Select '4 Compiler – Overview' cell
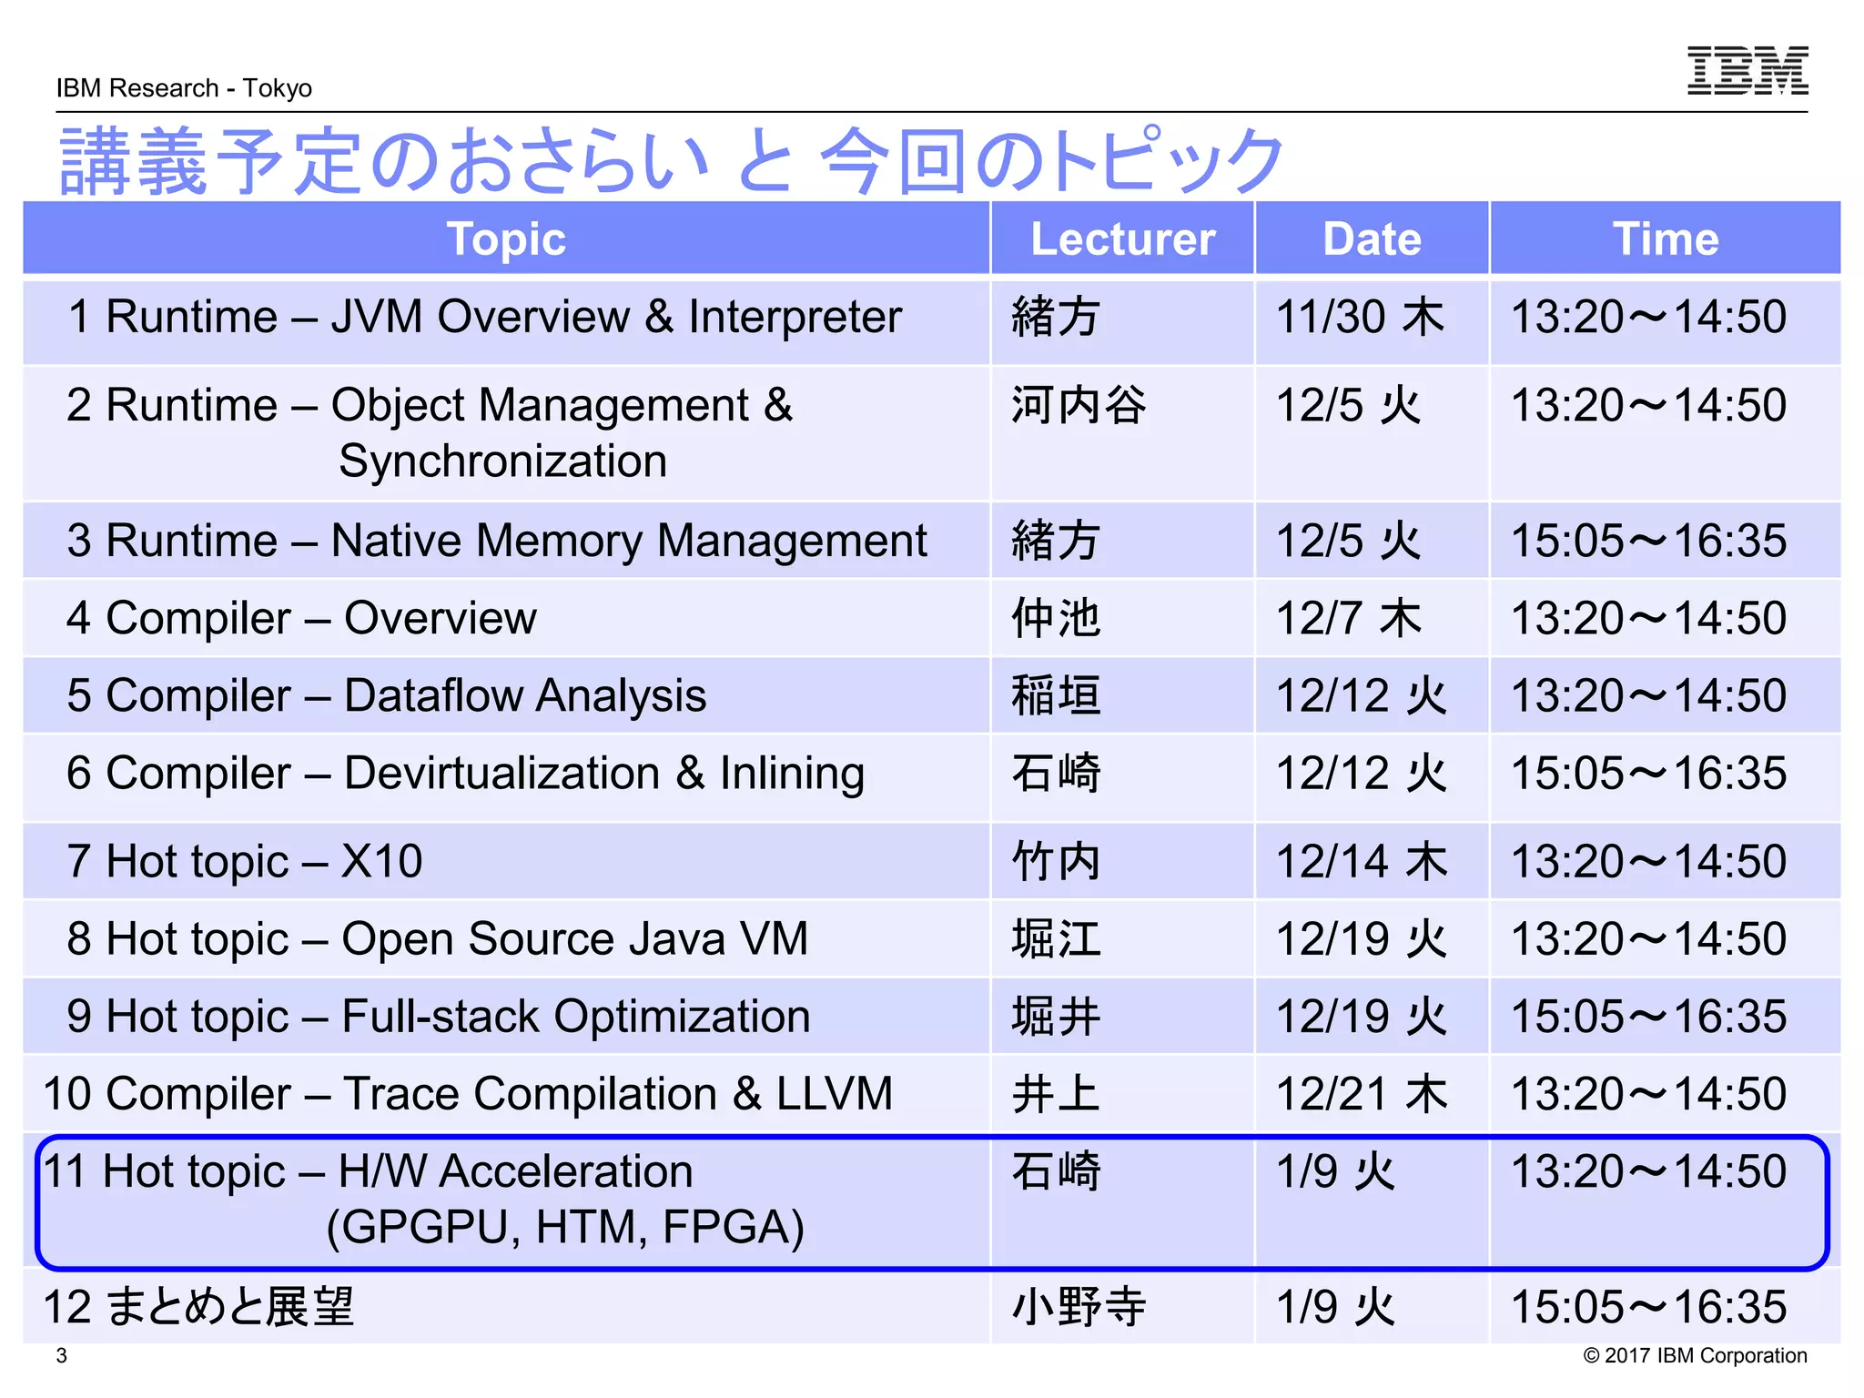This screenshot has height=1398, width=1864. [506, 618]
